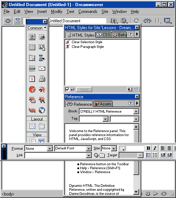176x198 pixels.
Task: Create a new HTML style
Action: [x=130, y=89]
